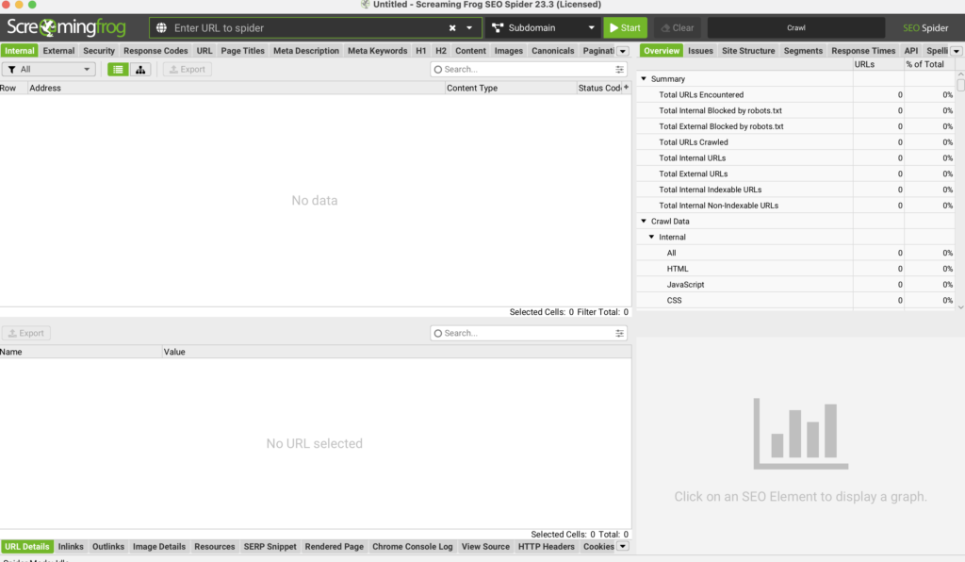Image resolution: width=965 pixels, height=562 pixels.
Task: Click the Screaming Frog logo
Action: tap(67, 27)
